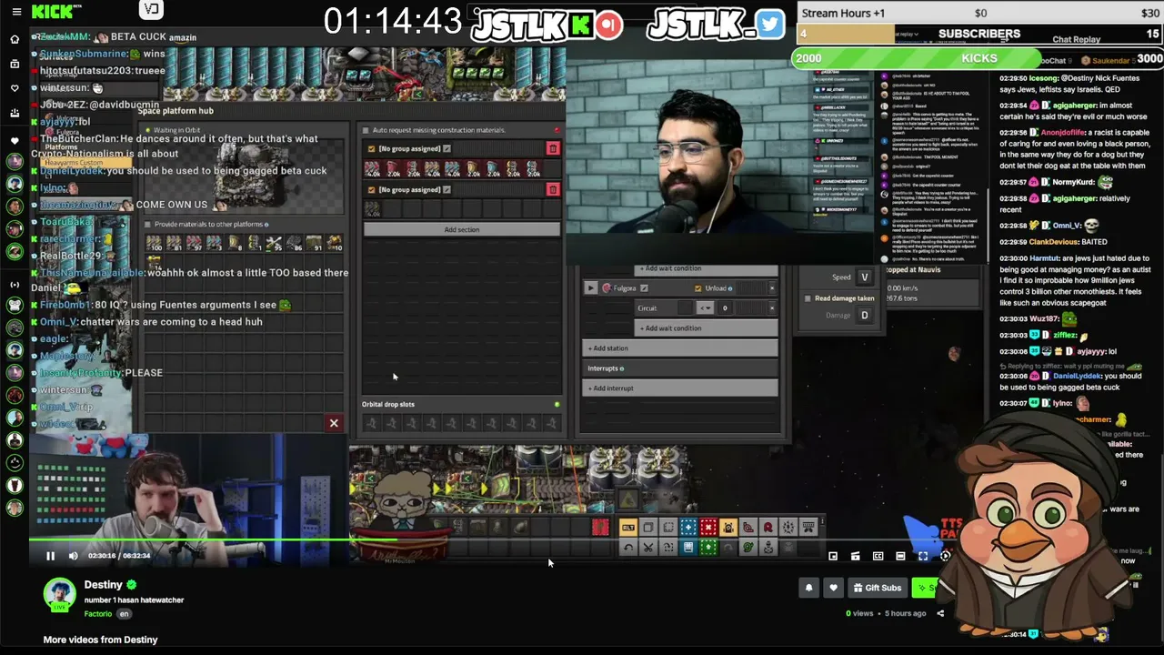1164x655 pixels.
Task: Click the Add station button
Action: point(680,348)
